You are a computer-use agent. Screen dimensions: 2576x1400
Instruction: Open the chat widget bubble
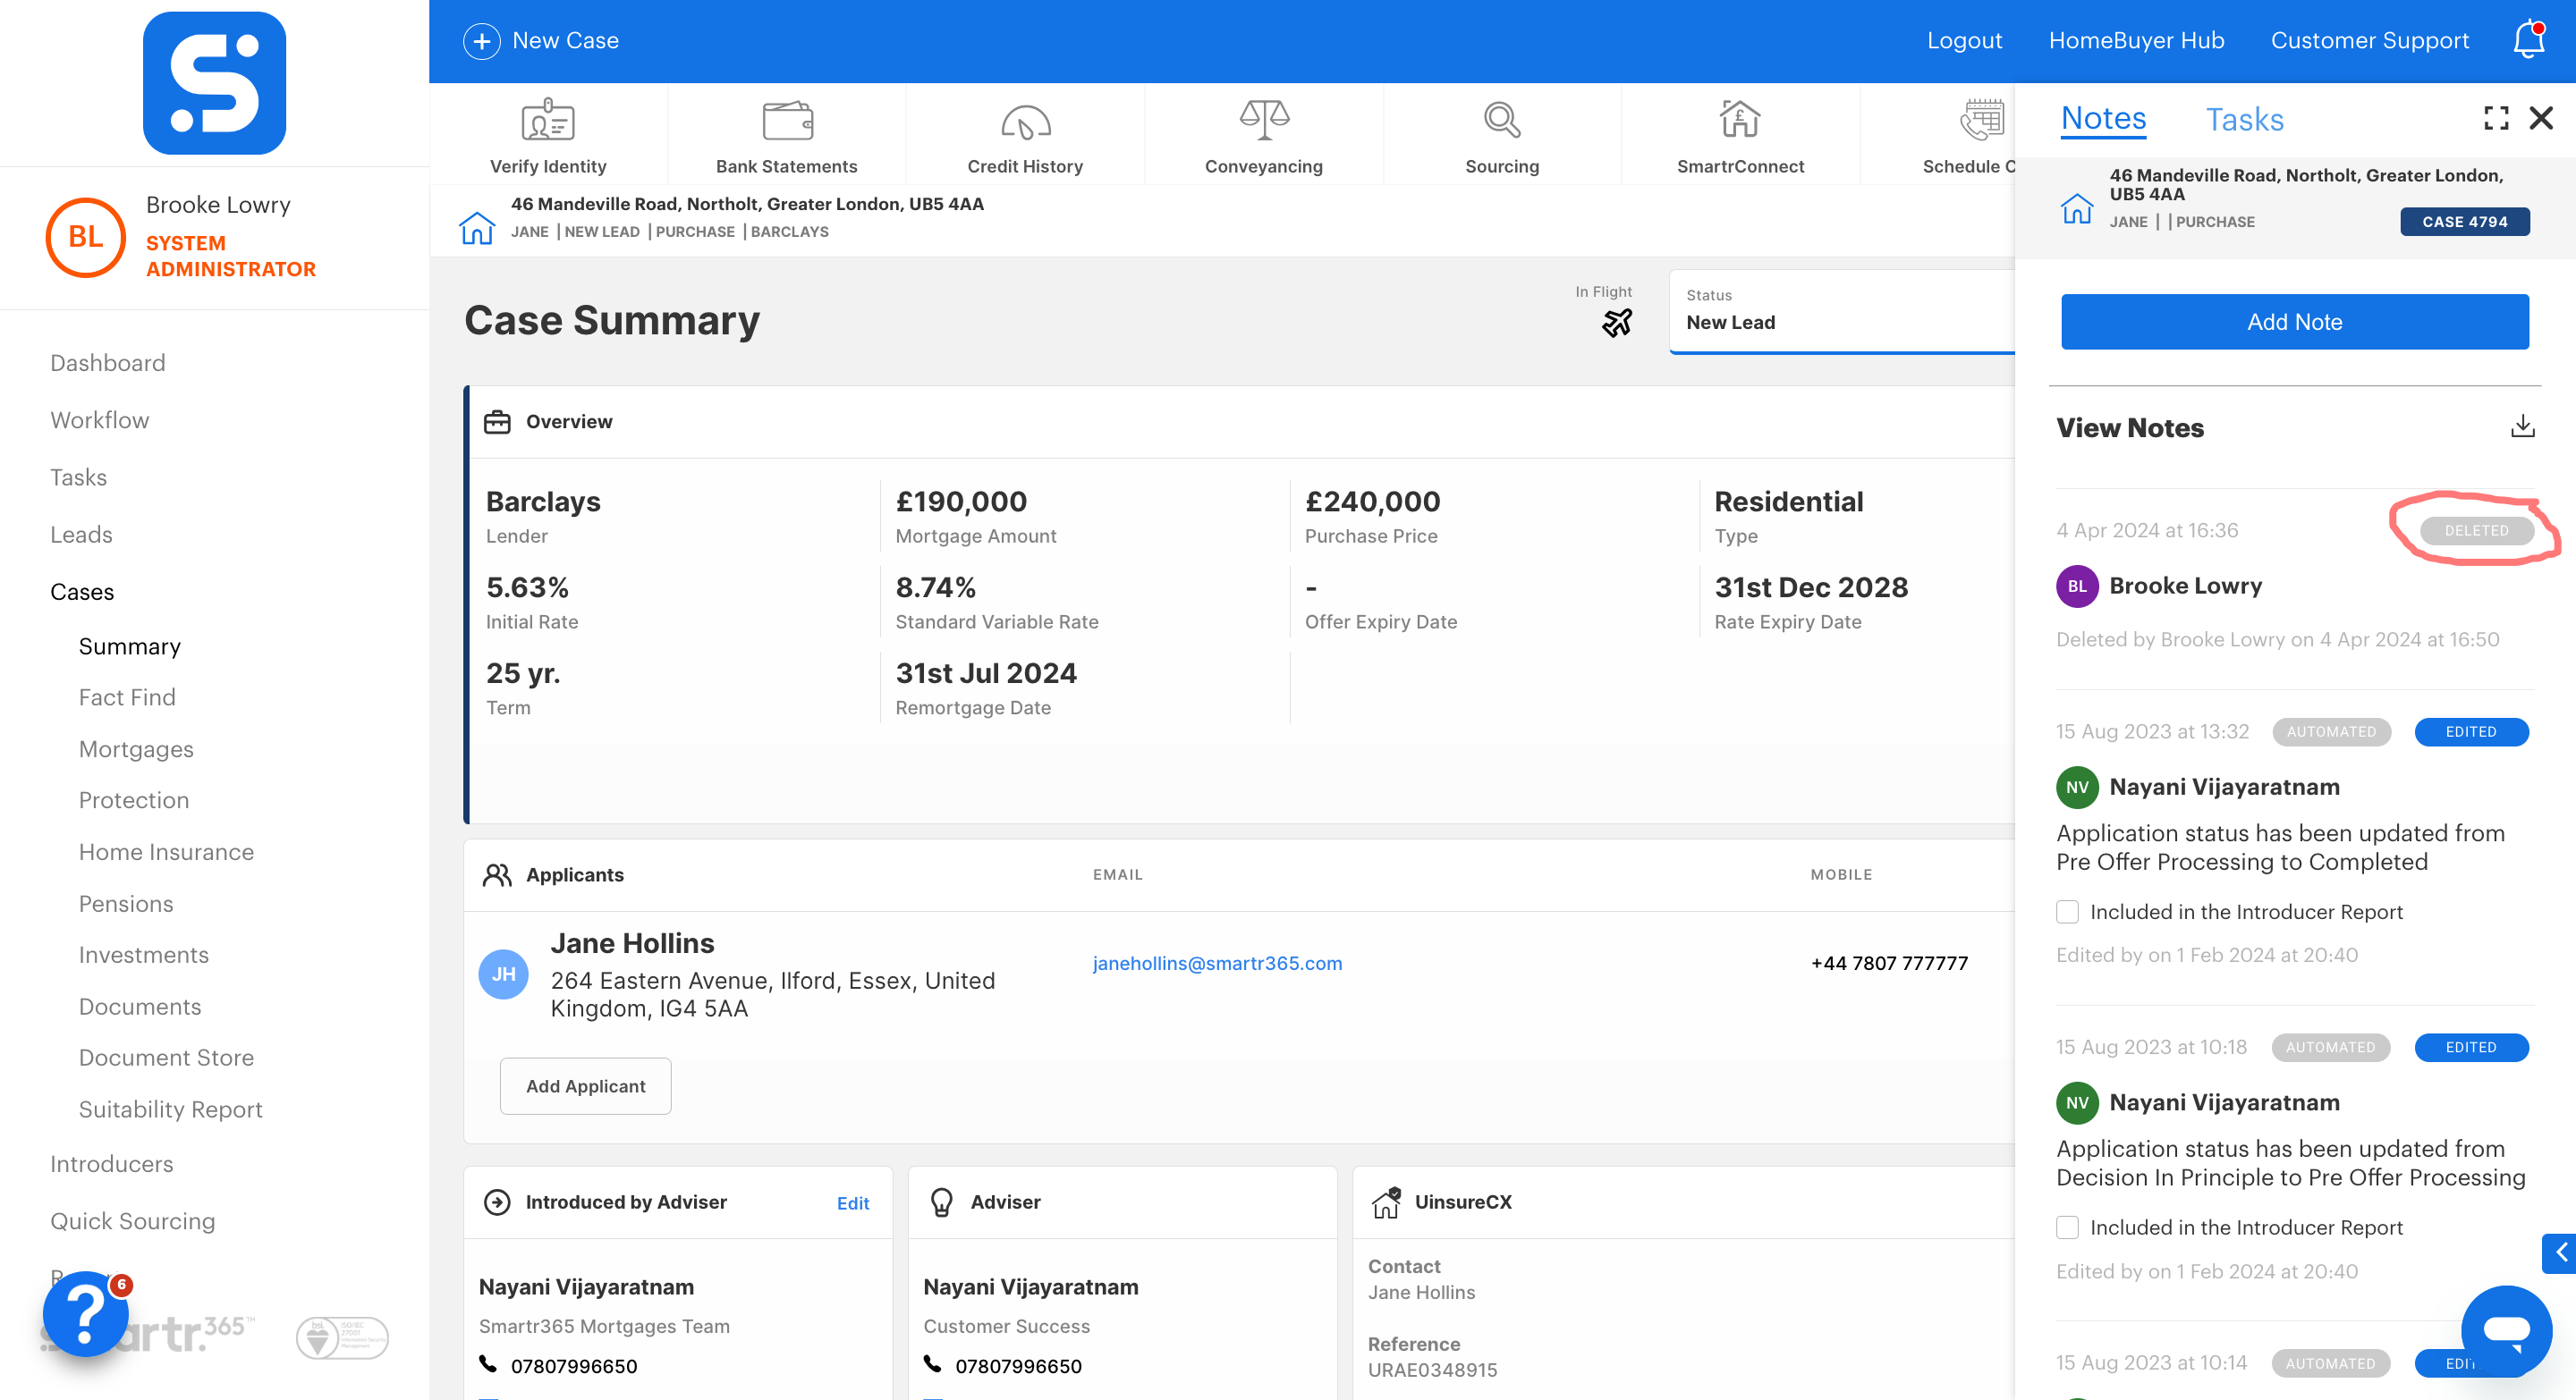tap(2506, 1329)
